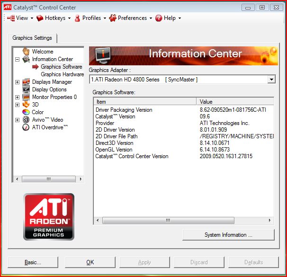Click the tree panel horizontal scrollbar thumb
Viewport: 287px width, 277px height.
coord(49,179)
